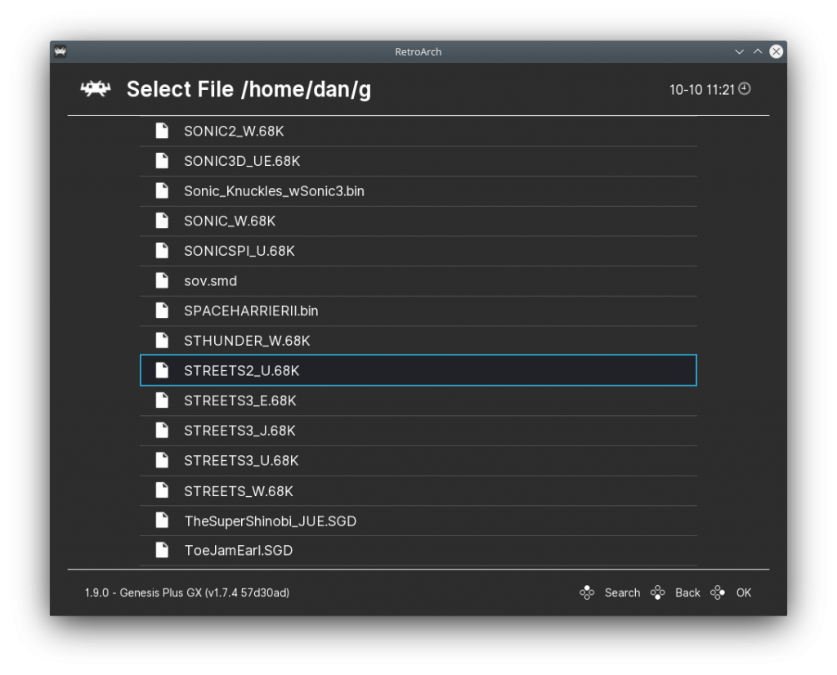Click the gamepad icon next to OK

click(x=718, y=592)
